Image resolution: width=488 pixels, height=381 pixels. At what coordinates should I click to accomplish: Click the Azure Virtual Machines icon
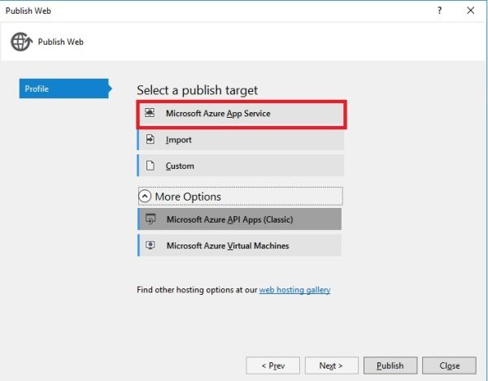150,245
